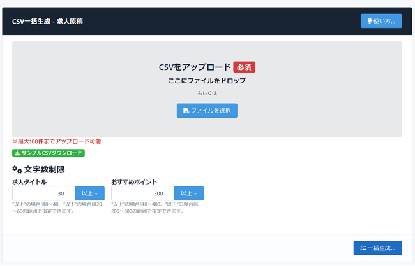Click the header title CSV一括生成 - 求人原稿
This screenshot has width=415, height=266.
(x=47, y=21)
